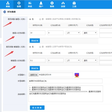Viewport: 112px width, 112px height.
Task: Open the 系统 section icon
Action: click(x=8, y=3)
